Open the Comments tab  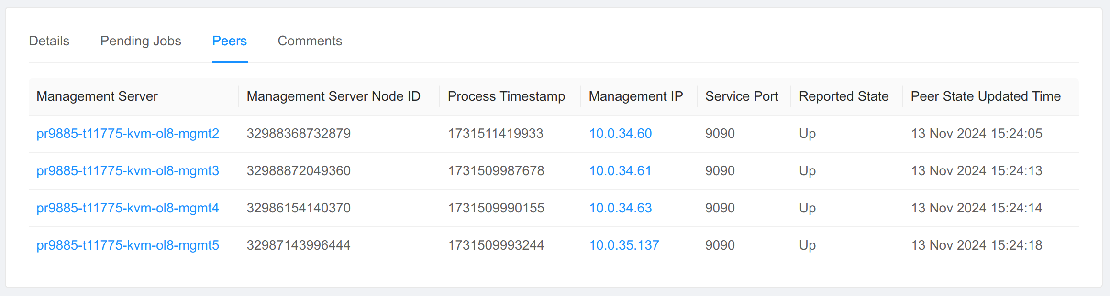(x=310, y=41)
